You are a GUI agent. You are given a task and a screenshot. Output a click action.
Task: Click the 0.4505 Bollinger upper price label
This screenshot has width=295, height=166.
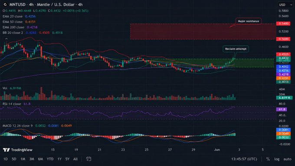(x=284, y=54)
